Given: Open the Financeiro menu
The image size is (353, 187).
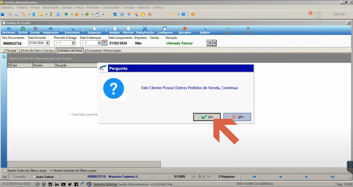Looking at the screenshot, I should point(93,7).
